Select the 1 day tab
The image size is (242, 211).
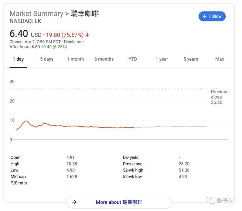click(18, 59)
